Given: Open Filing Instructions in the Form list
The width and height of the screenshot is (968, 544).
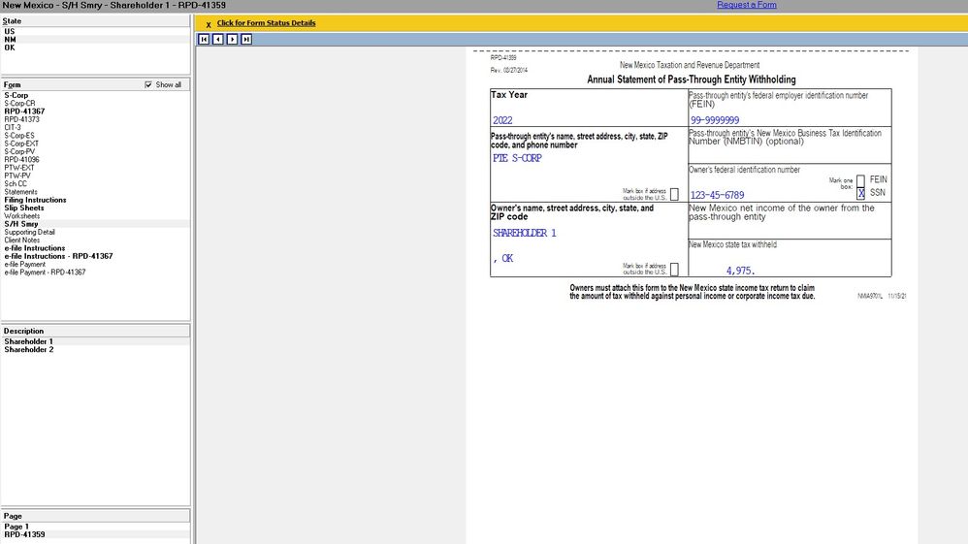Looking at the screenshot, I should pyautogui.click(x=34, y=200).
